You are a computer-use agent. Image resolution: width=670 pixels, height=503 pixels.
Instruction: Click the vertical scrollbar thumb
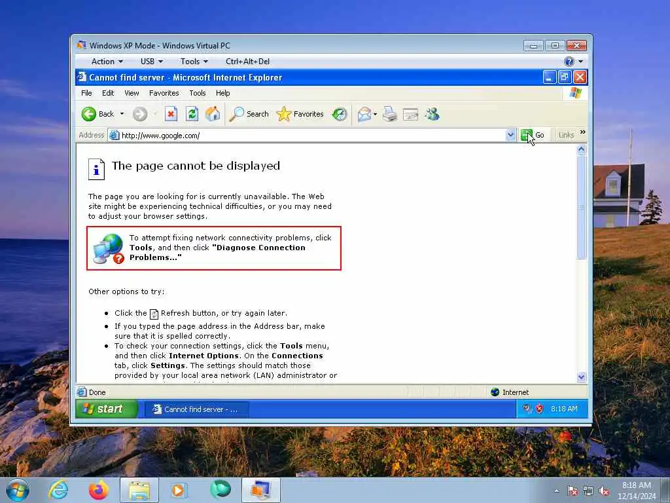point(581,207)
